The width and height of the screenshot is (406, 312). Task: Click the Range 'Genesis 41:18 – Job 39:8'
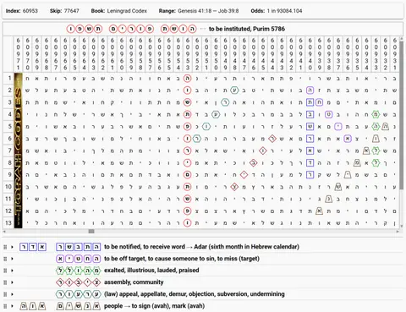click(x=208, y=11)
